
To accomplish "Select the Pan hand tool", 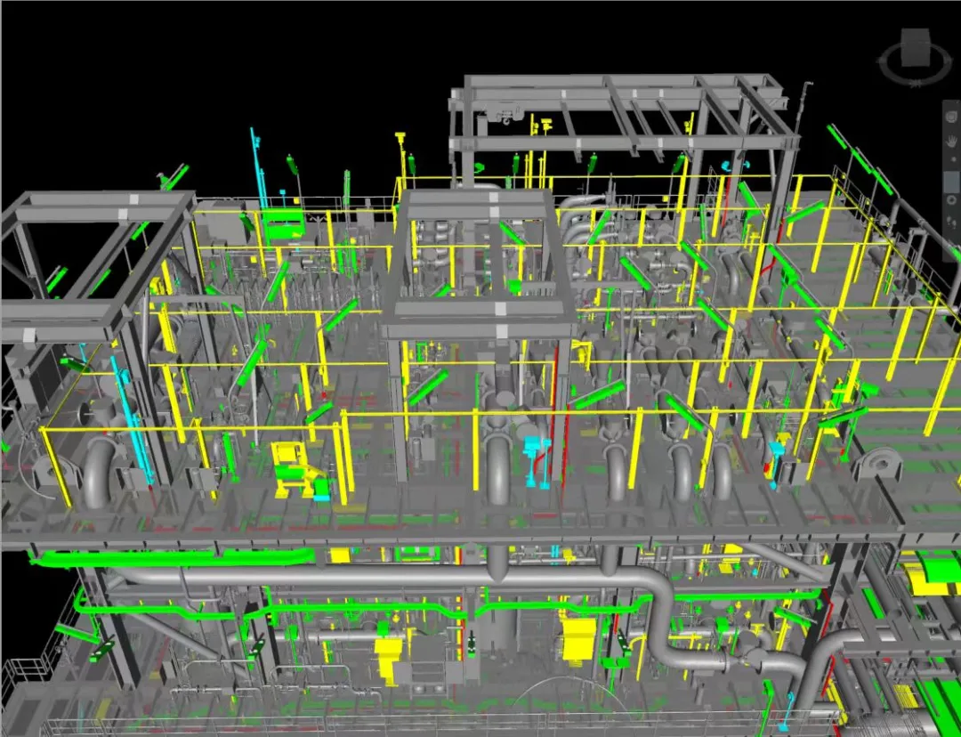I will click(952, 142).
